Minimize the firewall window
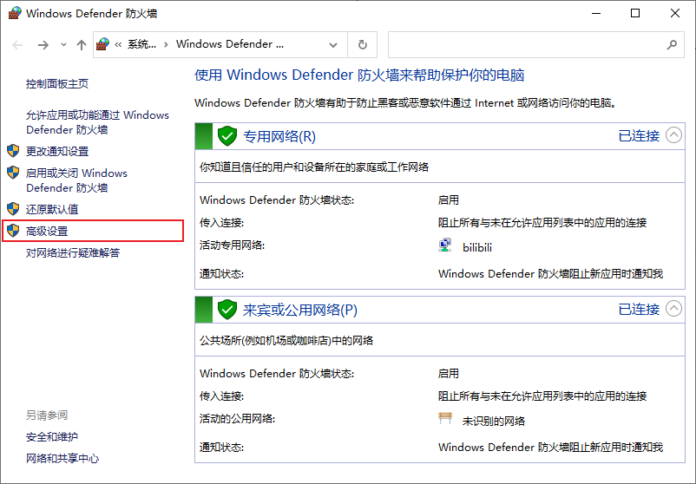The height and width of the screenshot is (484, 696). click(x=596, y=13)
